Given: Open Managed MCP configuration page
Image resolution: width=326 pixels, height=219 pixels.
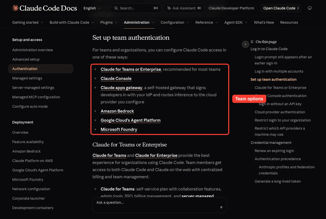Looking at the screenshot, I should point(36,97).
